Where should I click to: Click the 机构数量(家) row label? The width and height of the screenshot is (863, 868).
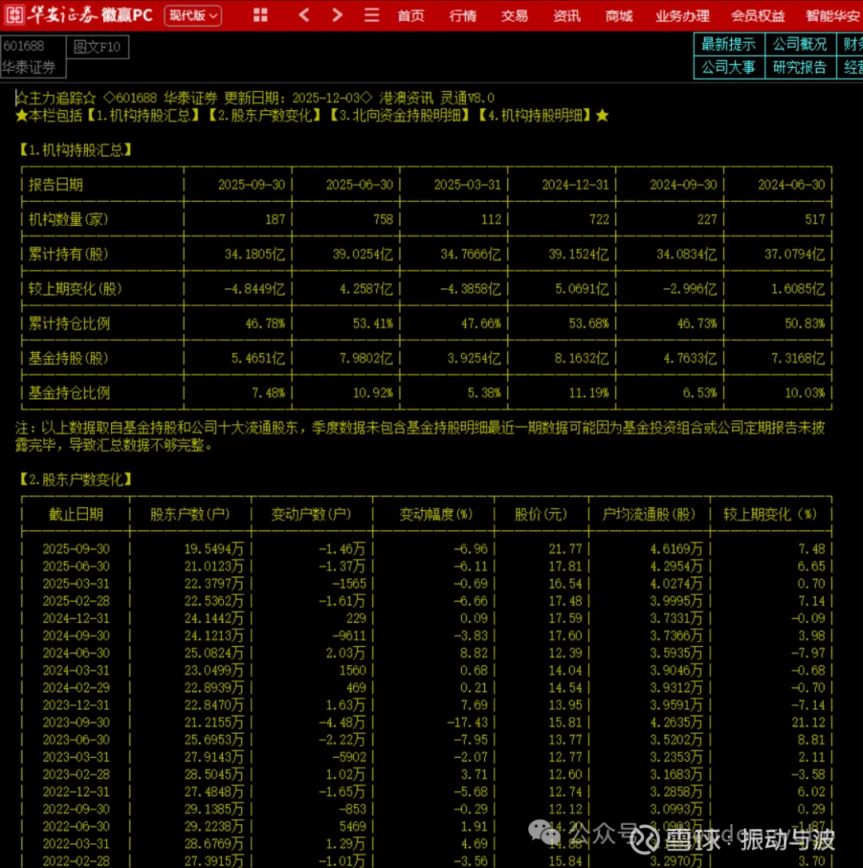point(69,220)
